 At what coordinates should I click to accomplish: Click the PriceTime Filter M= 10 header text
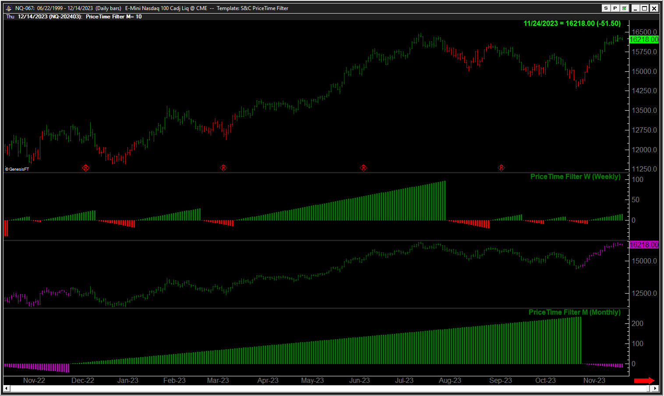coord(114,17)
